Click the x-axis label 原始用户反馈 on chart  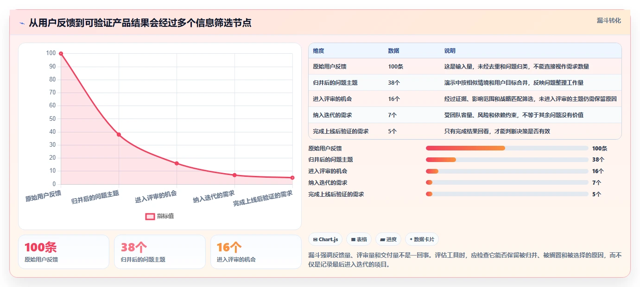click(43, 195)
